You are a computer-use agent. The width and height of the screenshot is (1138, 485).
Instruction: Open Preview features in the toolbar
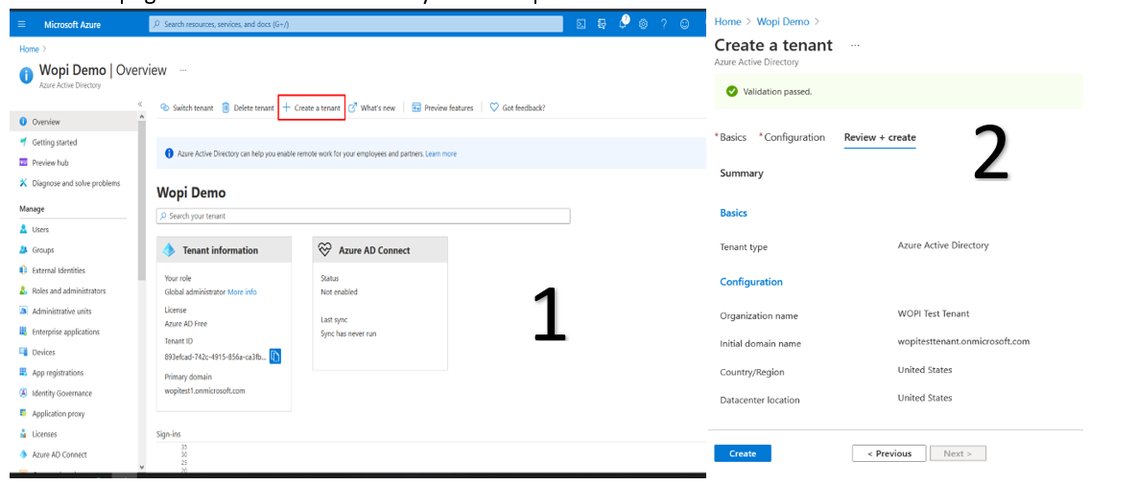click(x=442, y=107)
